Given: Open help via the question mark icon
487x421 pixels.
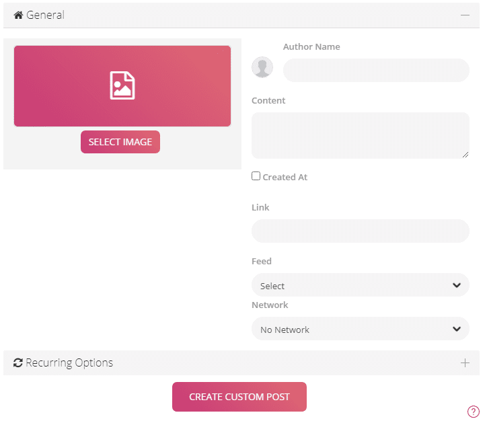Looking at the screenshot, I should coord(473,412).
